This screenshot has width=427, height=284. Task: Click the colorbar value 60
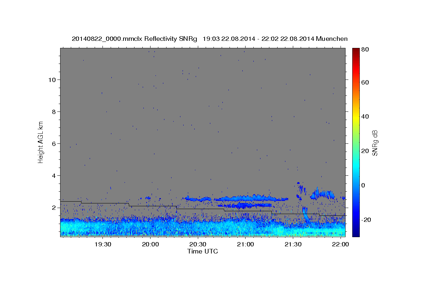(365, 82)
